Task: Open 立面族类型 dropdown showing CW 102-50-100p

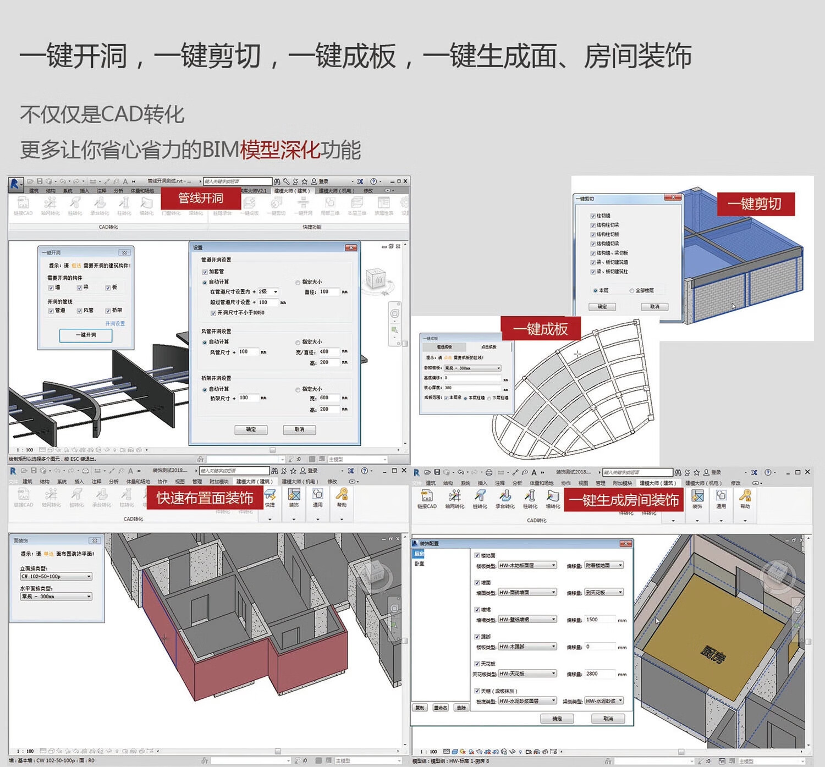Action: click(x=56, y=576)
